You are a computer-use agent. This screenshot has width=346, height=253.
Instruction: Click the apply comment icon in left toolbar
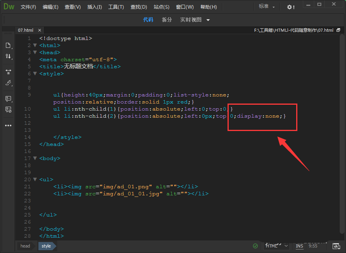click(x=8, y=98)
